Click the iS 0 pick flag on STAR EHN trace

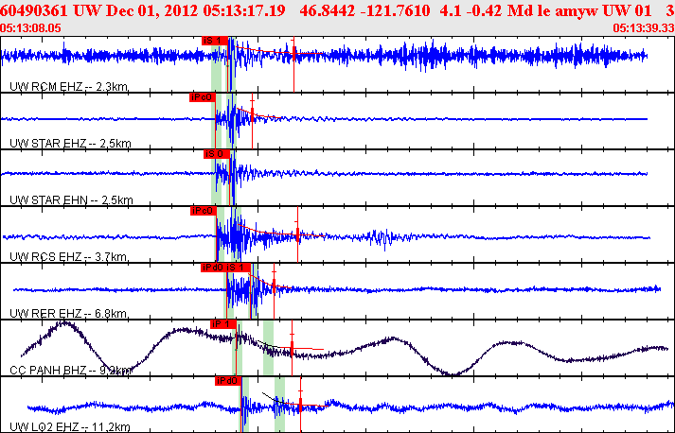point(217,154)
